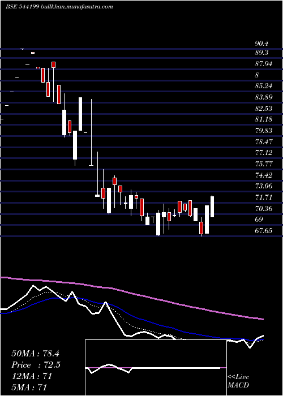283x396 pixels.
Task: Click the last white candlestick near 71.71
Action: [212, 206]
